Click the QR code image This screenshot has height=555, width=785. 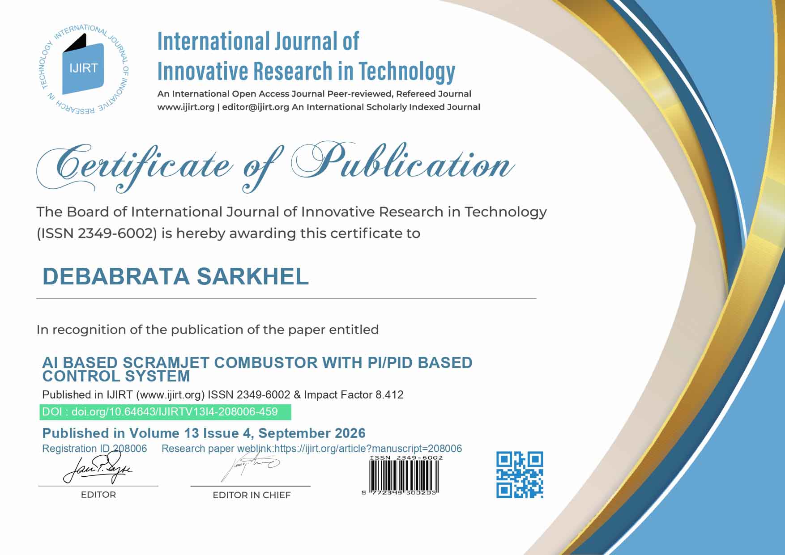520,475
